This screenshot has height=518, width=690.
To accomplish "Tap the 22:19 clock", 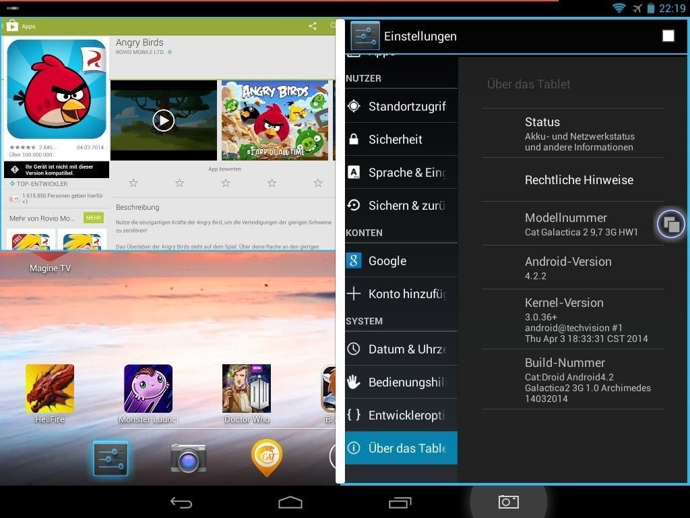I will pyautogui.click(x=672, y=8).
